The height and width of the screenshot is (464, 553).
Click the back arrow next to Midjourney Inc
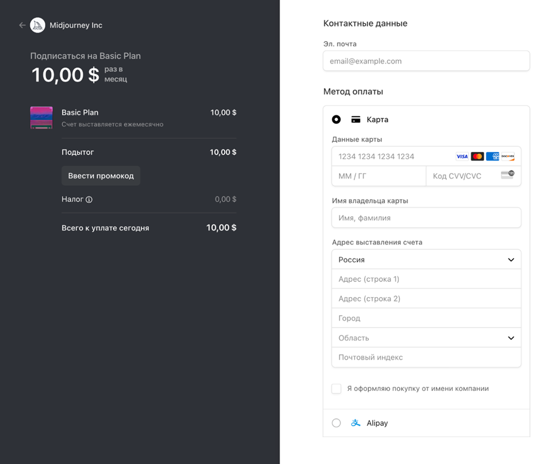(22, 25)
